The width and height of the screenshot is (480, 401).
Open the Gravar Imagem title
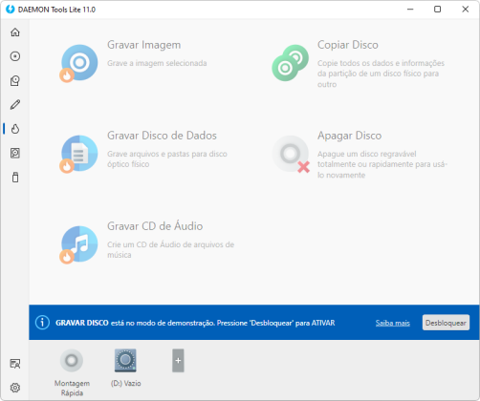click(x=144, y=45)
